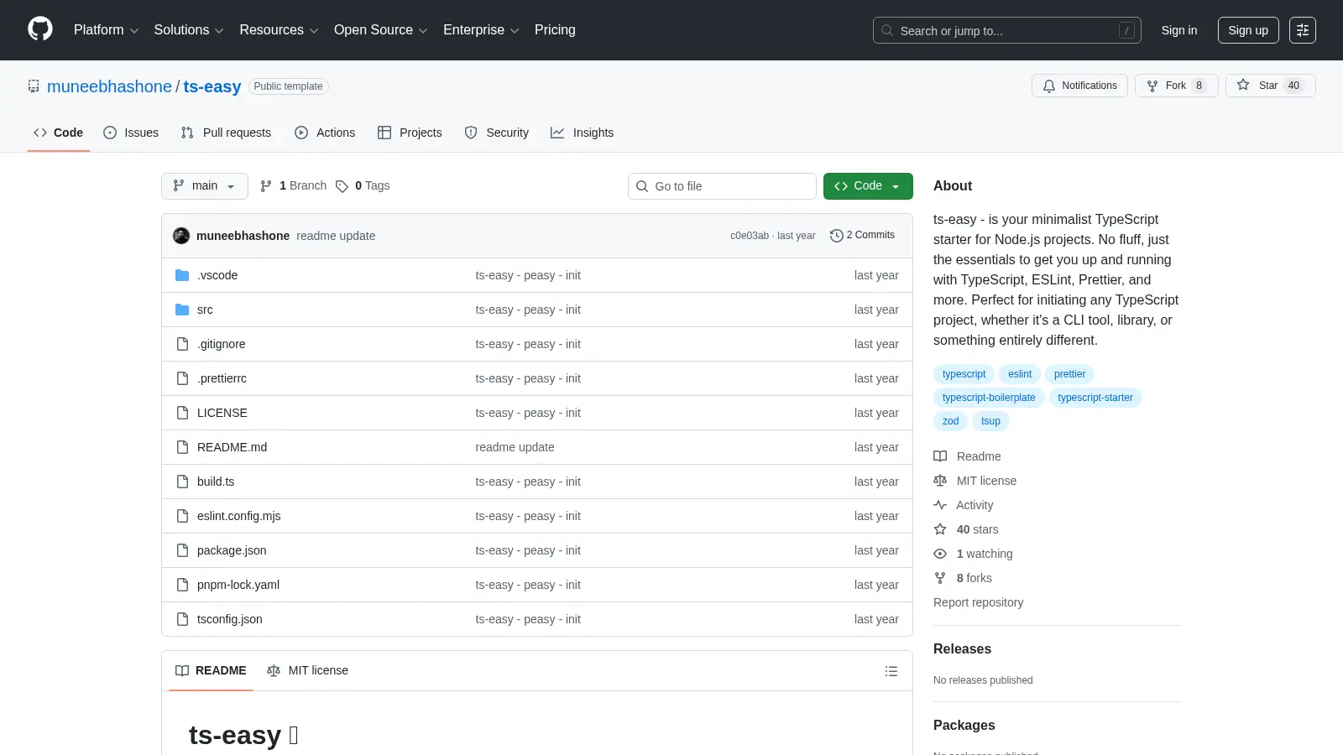Open the README.md file
Screen dimensions: 1343x755
[232, 447]
